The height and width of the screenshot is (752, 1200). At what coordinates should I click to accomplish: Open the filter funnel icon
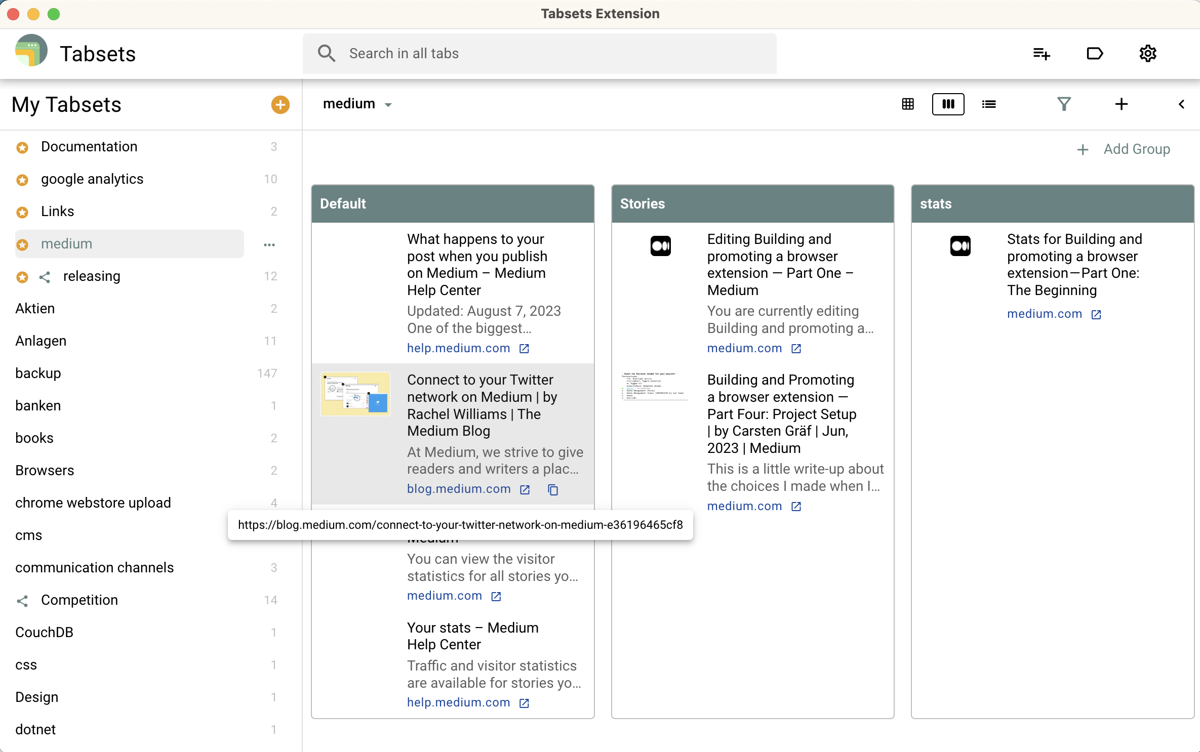click(1064, 104)
